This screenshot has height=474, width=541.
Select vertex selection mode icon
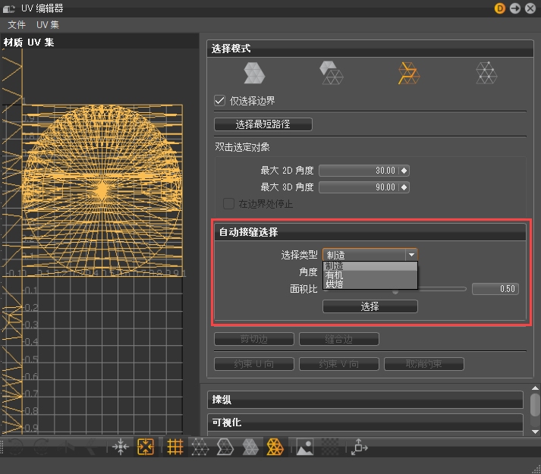pos(486,73)
